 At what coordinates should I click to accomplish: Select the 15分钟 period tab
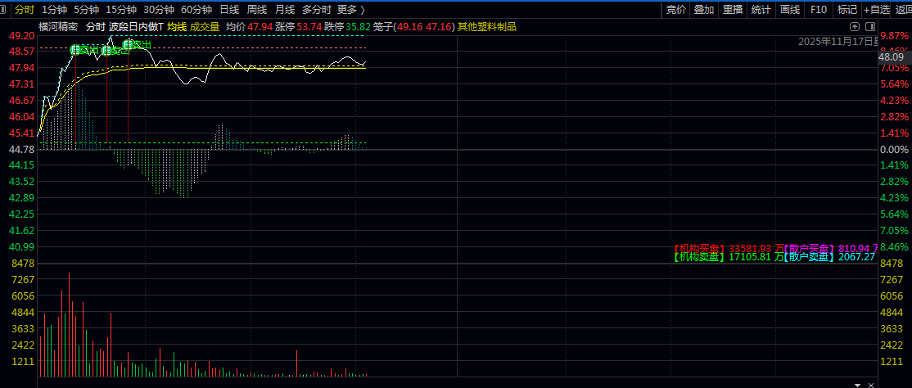(x=121, y=9)
